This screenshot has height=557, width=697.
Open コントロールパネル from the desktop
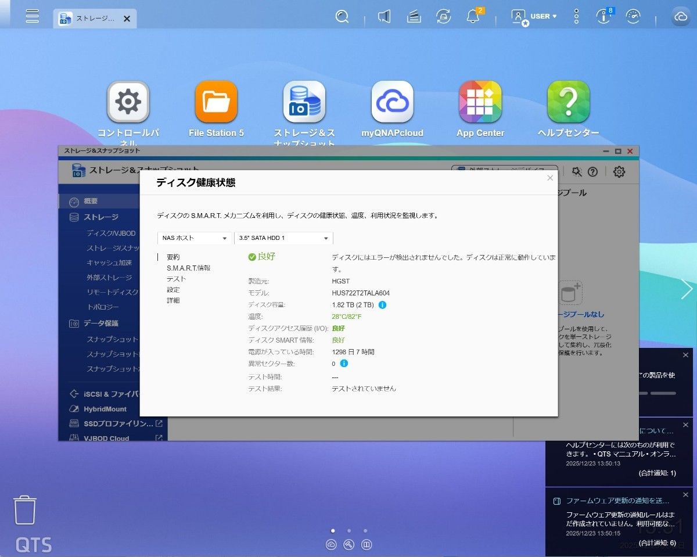(x=128, y=102)
